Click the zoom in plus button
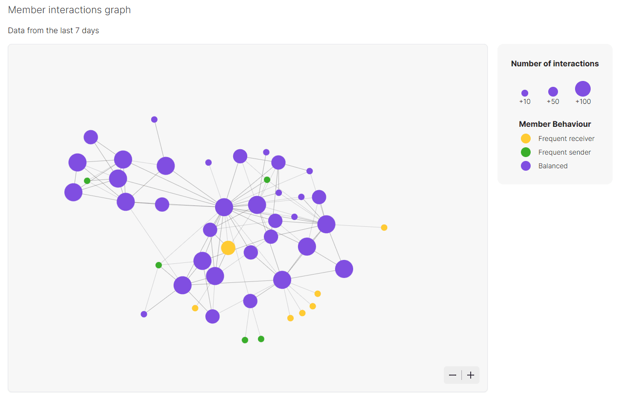 [x=471, y=375]
